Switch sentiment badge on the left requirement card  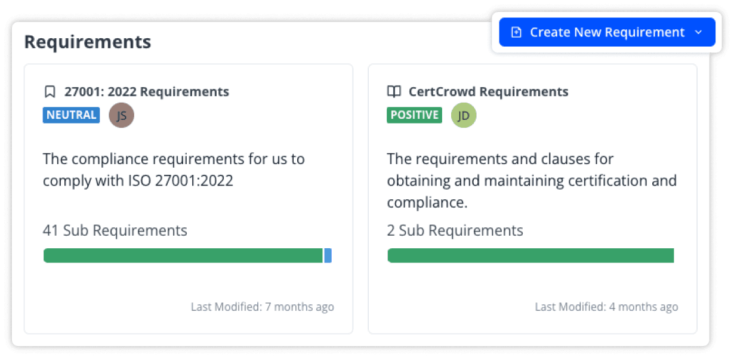pyautogui.click(x=71, y=115)
